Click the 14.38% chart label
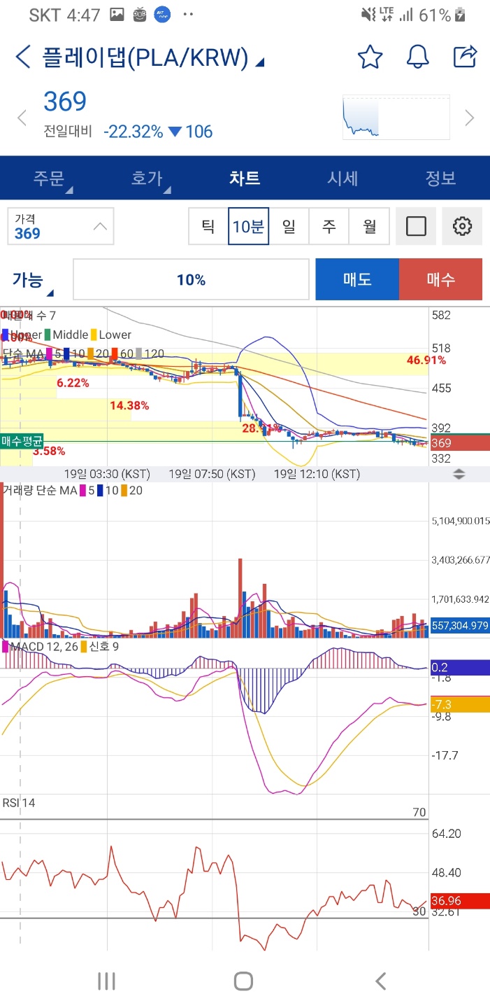 (129, 405)
